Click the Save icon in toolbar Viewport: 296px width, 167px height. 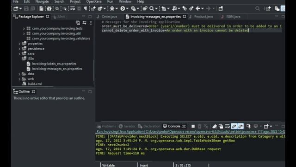(26, 8)
